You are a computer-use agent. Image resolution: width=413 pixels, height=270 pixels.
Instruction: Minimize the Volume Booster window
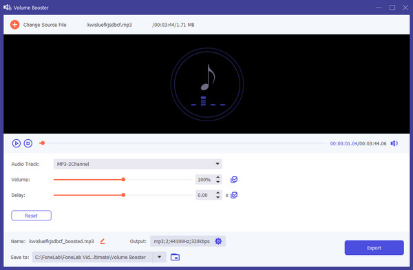pos(379,8)
